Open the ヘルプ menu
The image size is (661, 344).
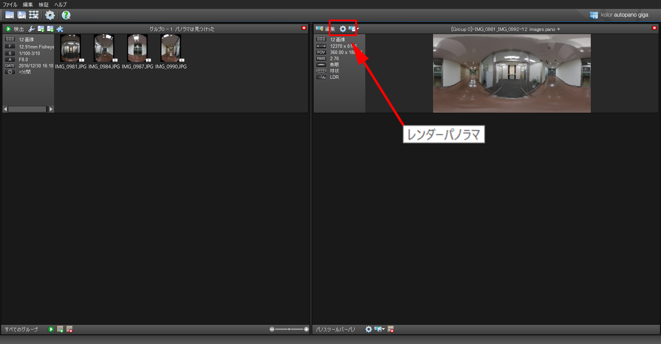click(x=60, y=4)
